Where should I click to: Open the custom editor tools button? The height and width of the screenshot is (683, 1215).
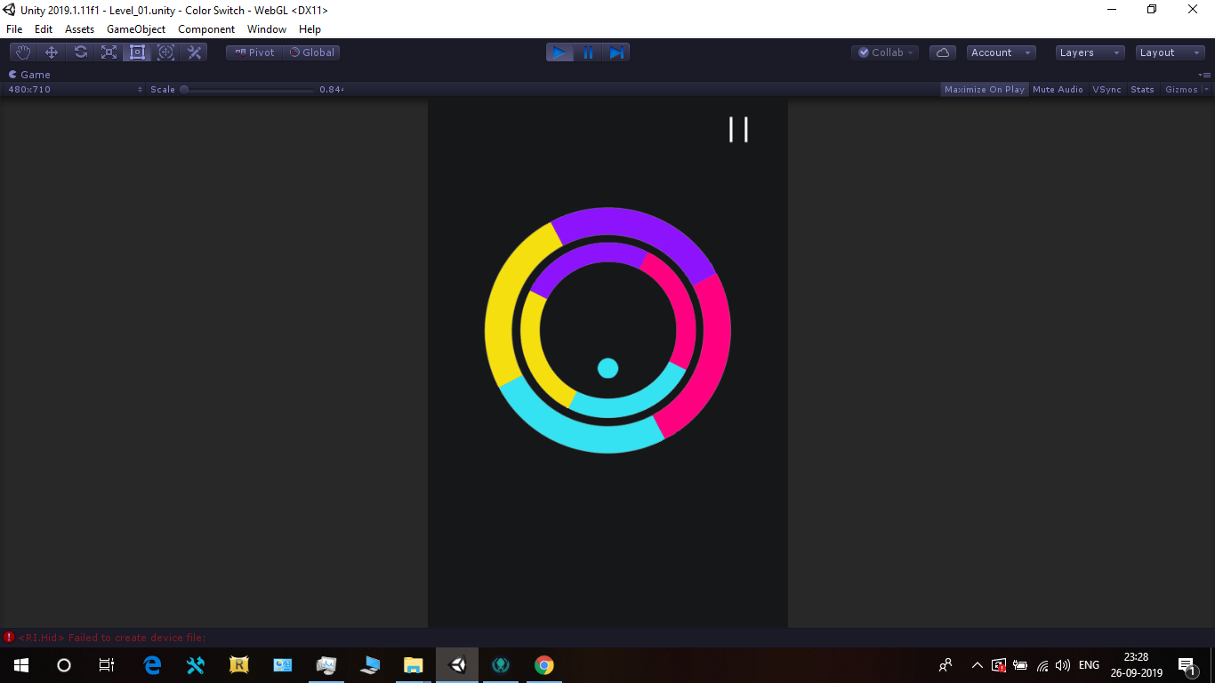(194, 52)
